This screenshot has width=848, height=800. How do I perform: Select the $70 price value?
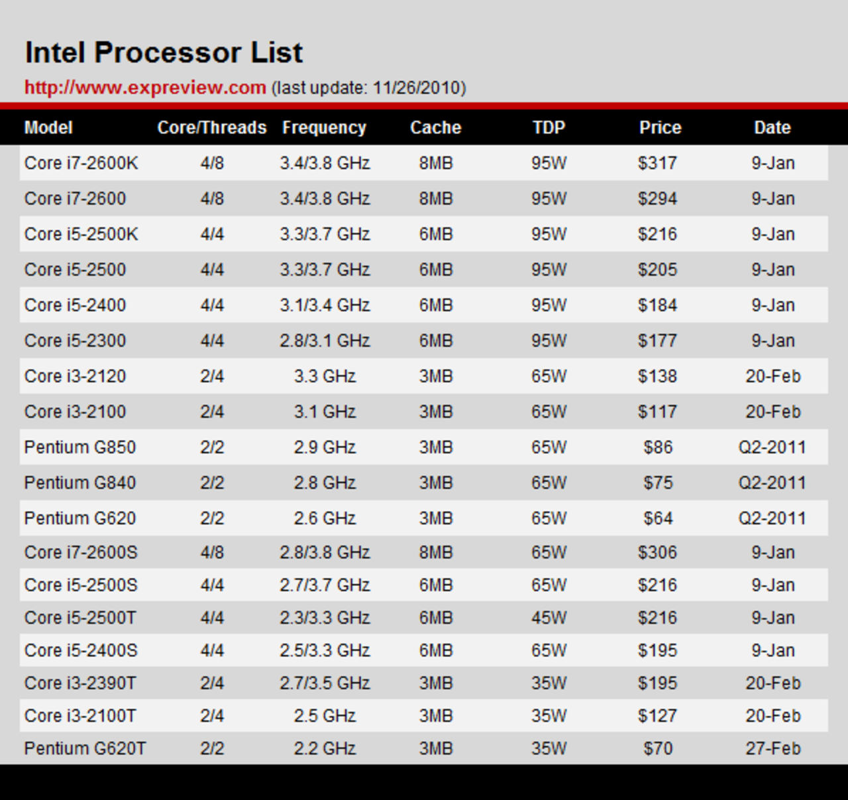tap(658, 748)
